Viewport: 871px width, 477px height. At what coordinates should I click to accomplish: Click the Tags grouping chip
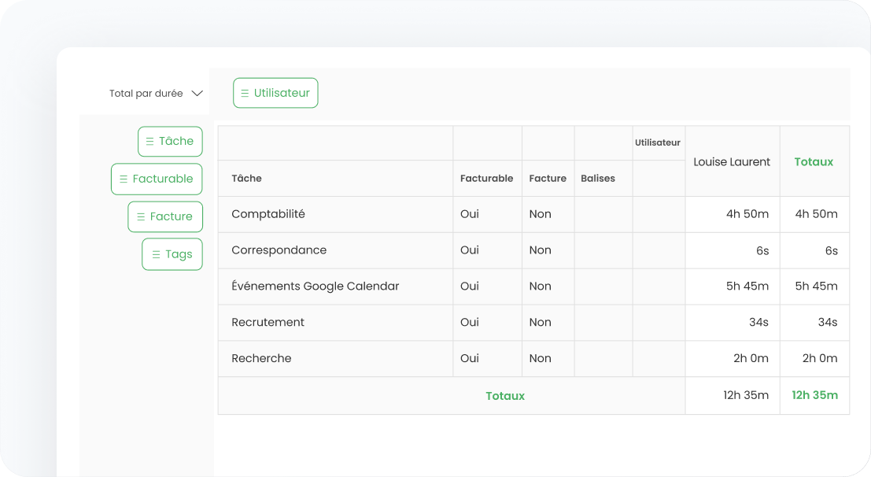(x=172, y=254)
